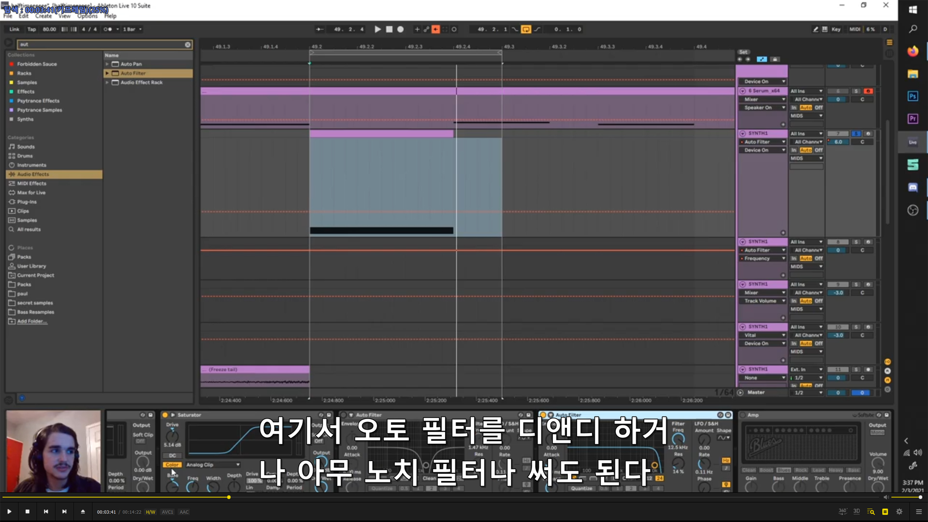Open Discord from the Windows taskbar
Image resolution: width=928 pixels, height=522 pixels.
[x=913, y=187]
